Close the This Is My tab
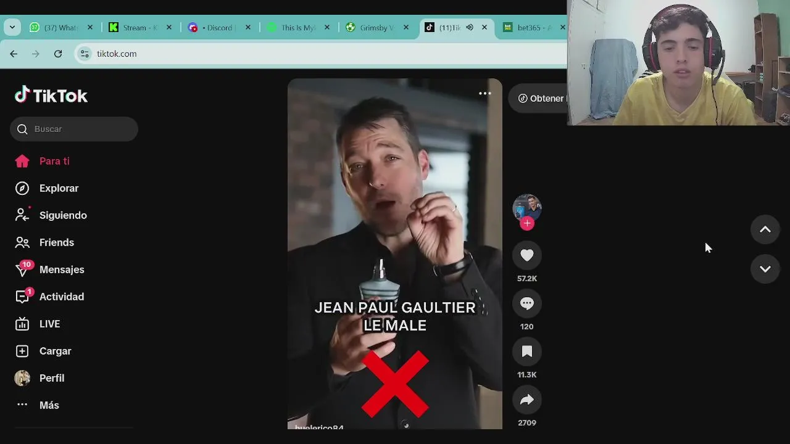Screen dimensions: 790x444 coord(327,27)
